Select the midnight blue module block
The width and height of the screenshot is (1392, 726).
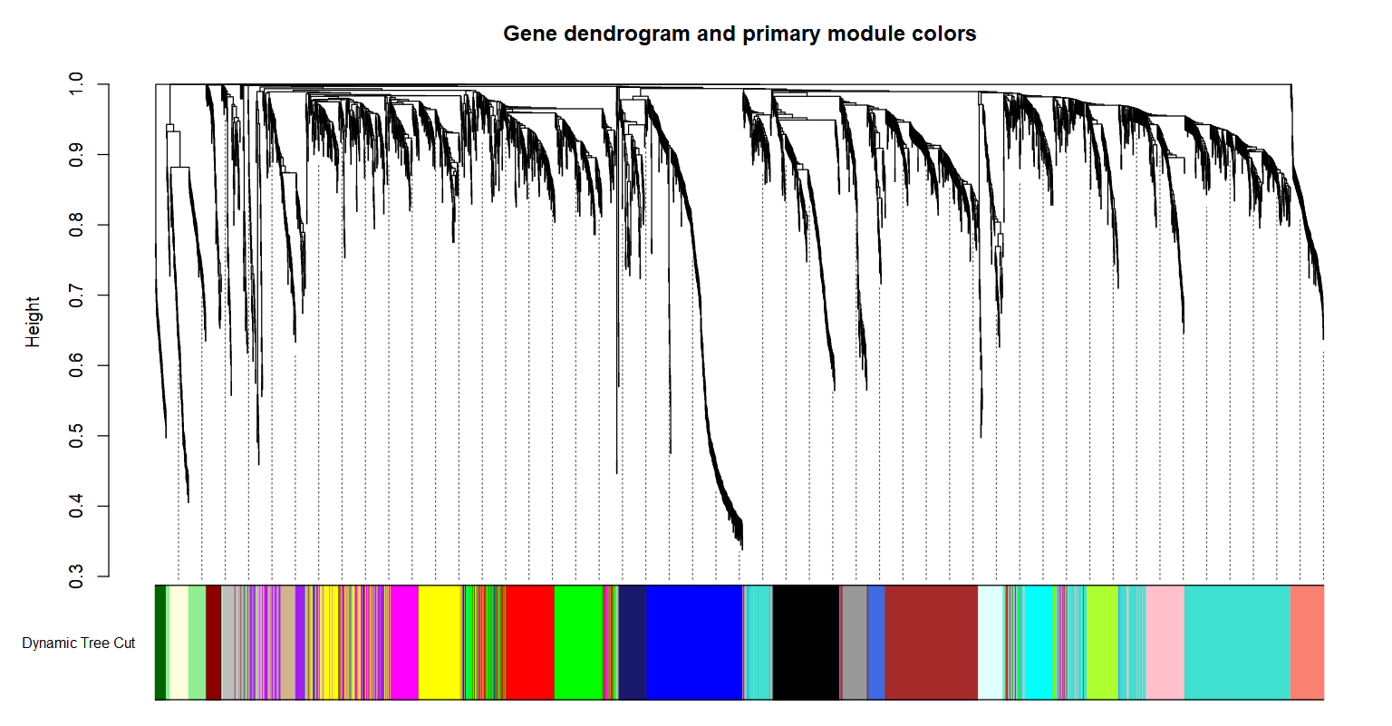point(633,642)
